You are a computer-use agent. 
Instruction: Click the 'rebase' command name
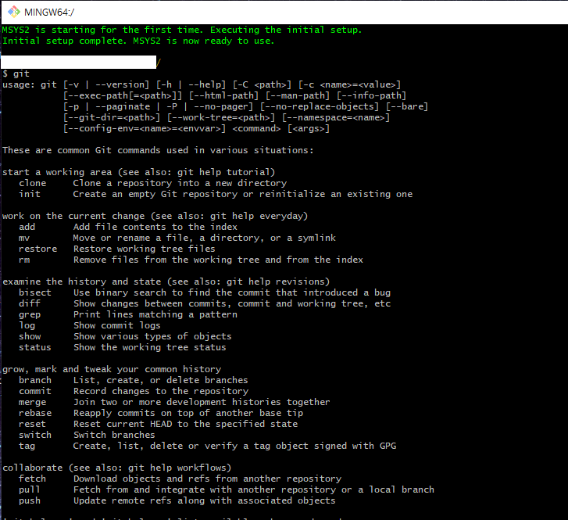click(x=35, y=413)
